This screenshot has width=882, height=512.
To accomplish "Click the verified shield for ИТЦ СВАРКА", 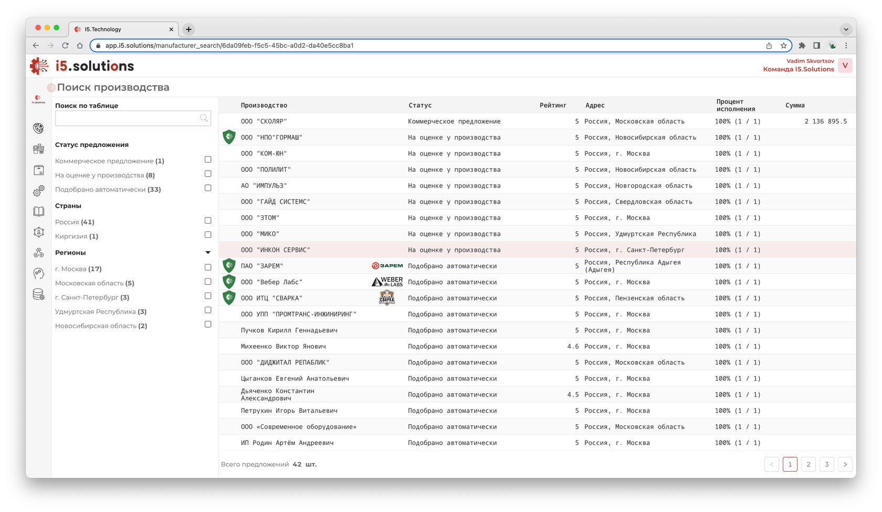I will pyautogui.click(x=229, y=298).
